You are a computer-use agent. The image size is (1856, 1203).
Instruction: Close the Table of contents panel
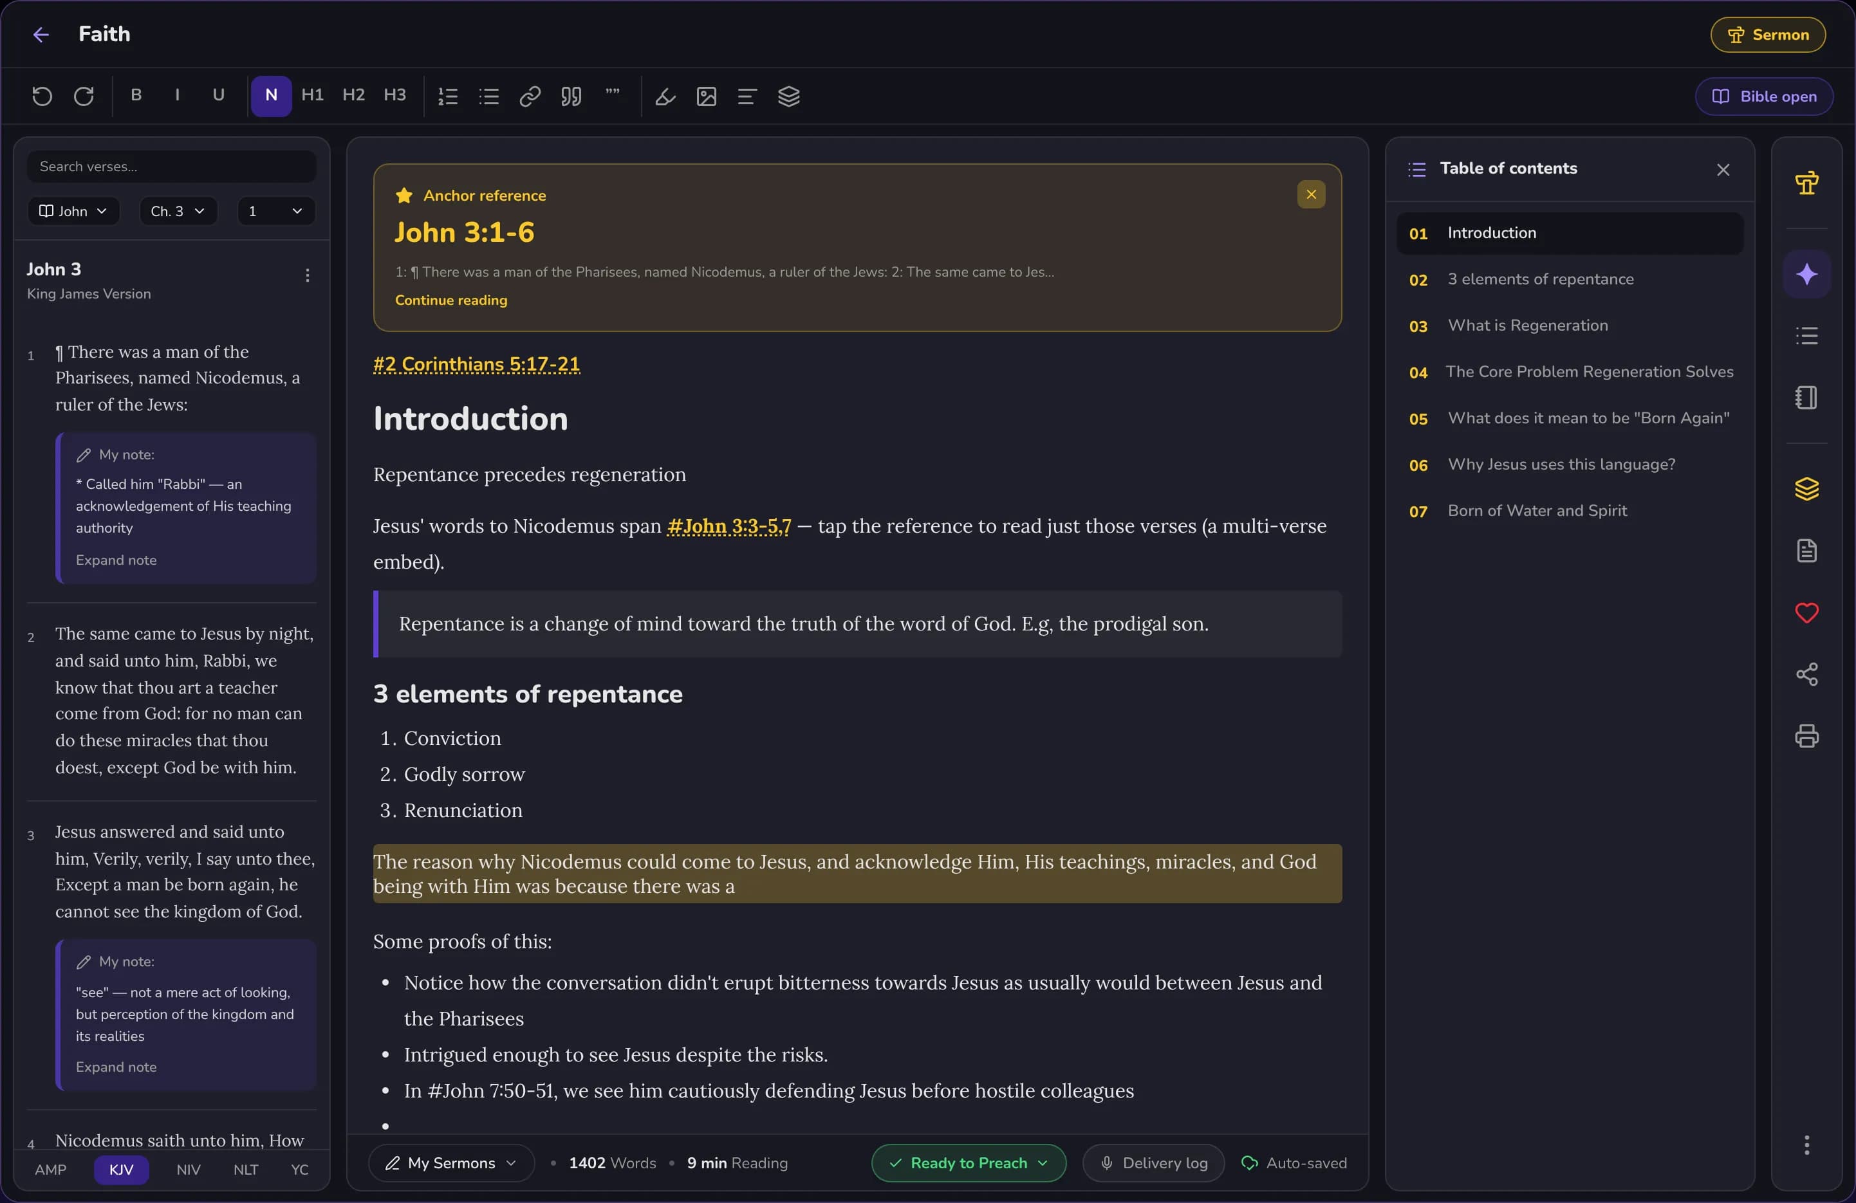click(1723, 170)
